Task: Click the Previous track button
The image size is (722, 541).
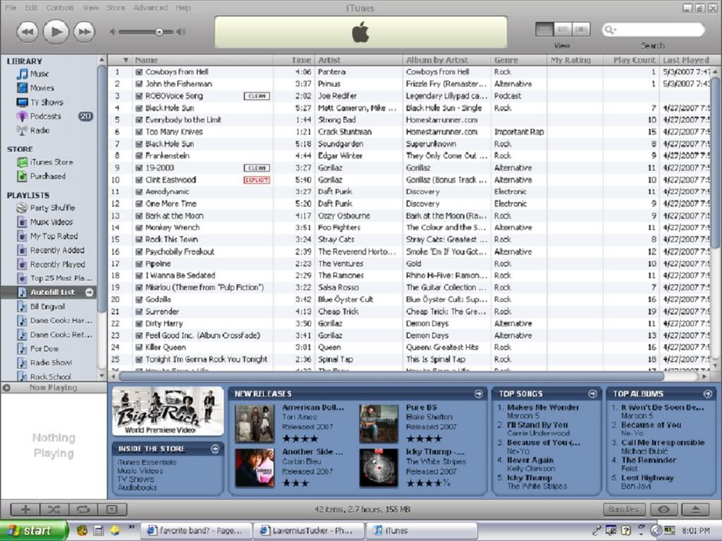Action: click(27, 32)
